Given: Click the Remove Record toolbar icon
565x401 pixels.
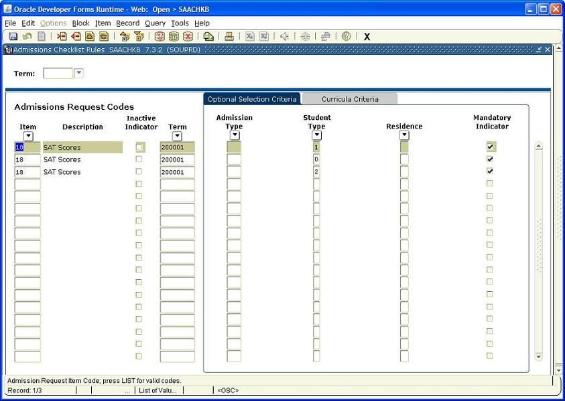Looking at the screenshot, I should (x=76, y=36).
